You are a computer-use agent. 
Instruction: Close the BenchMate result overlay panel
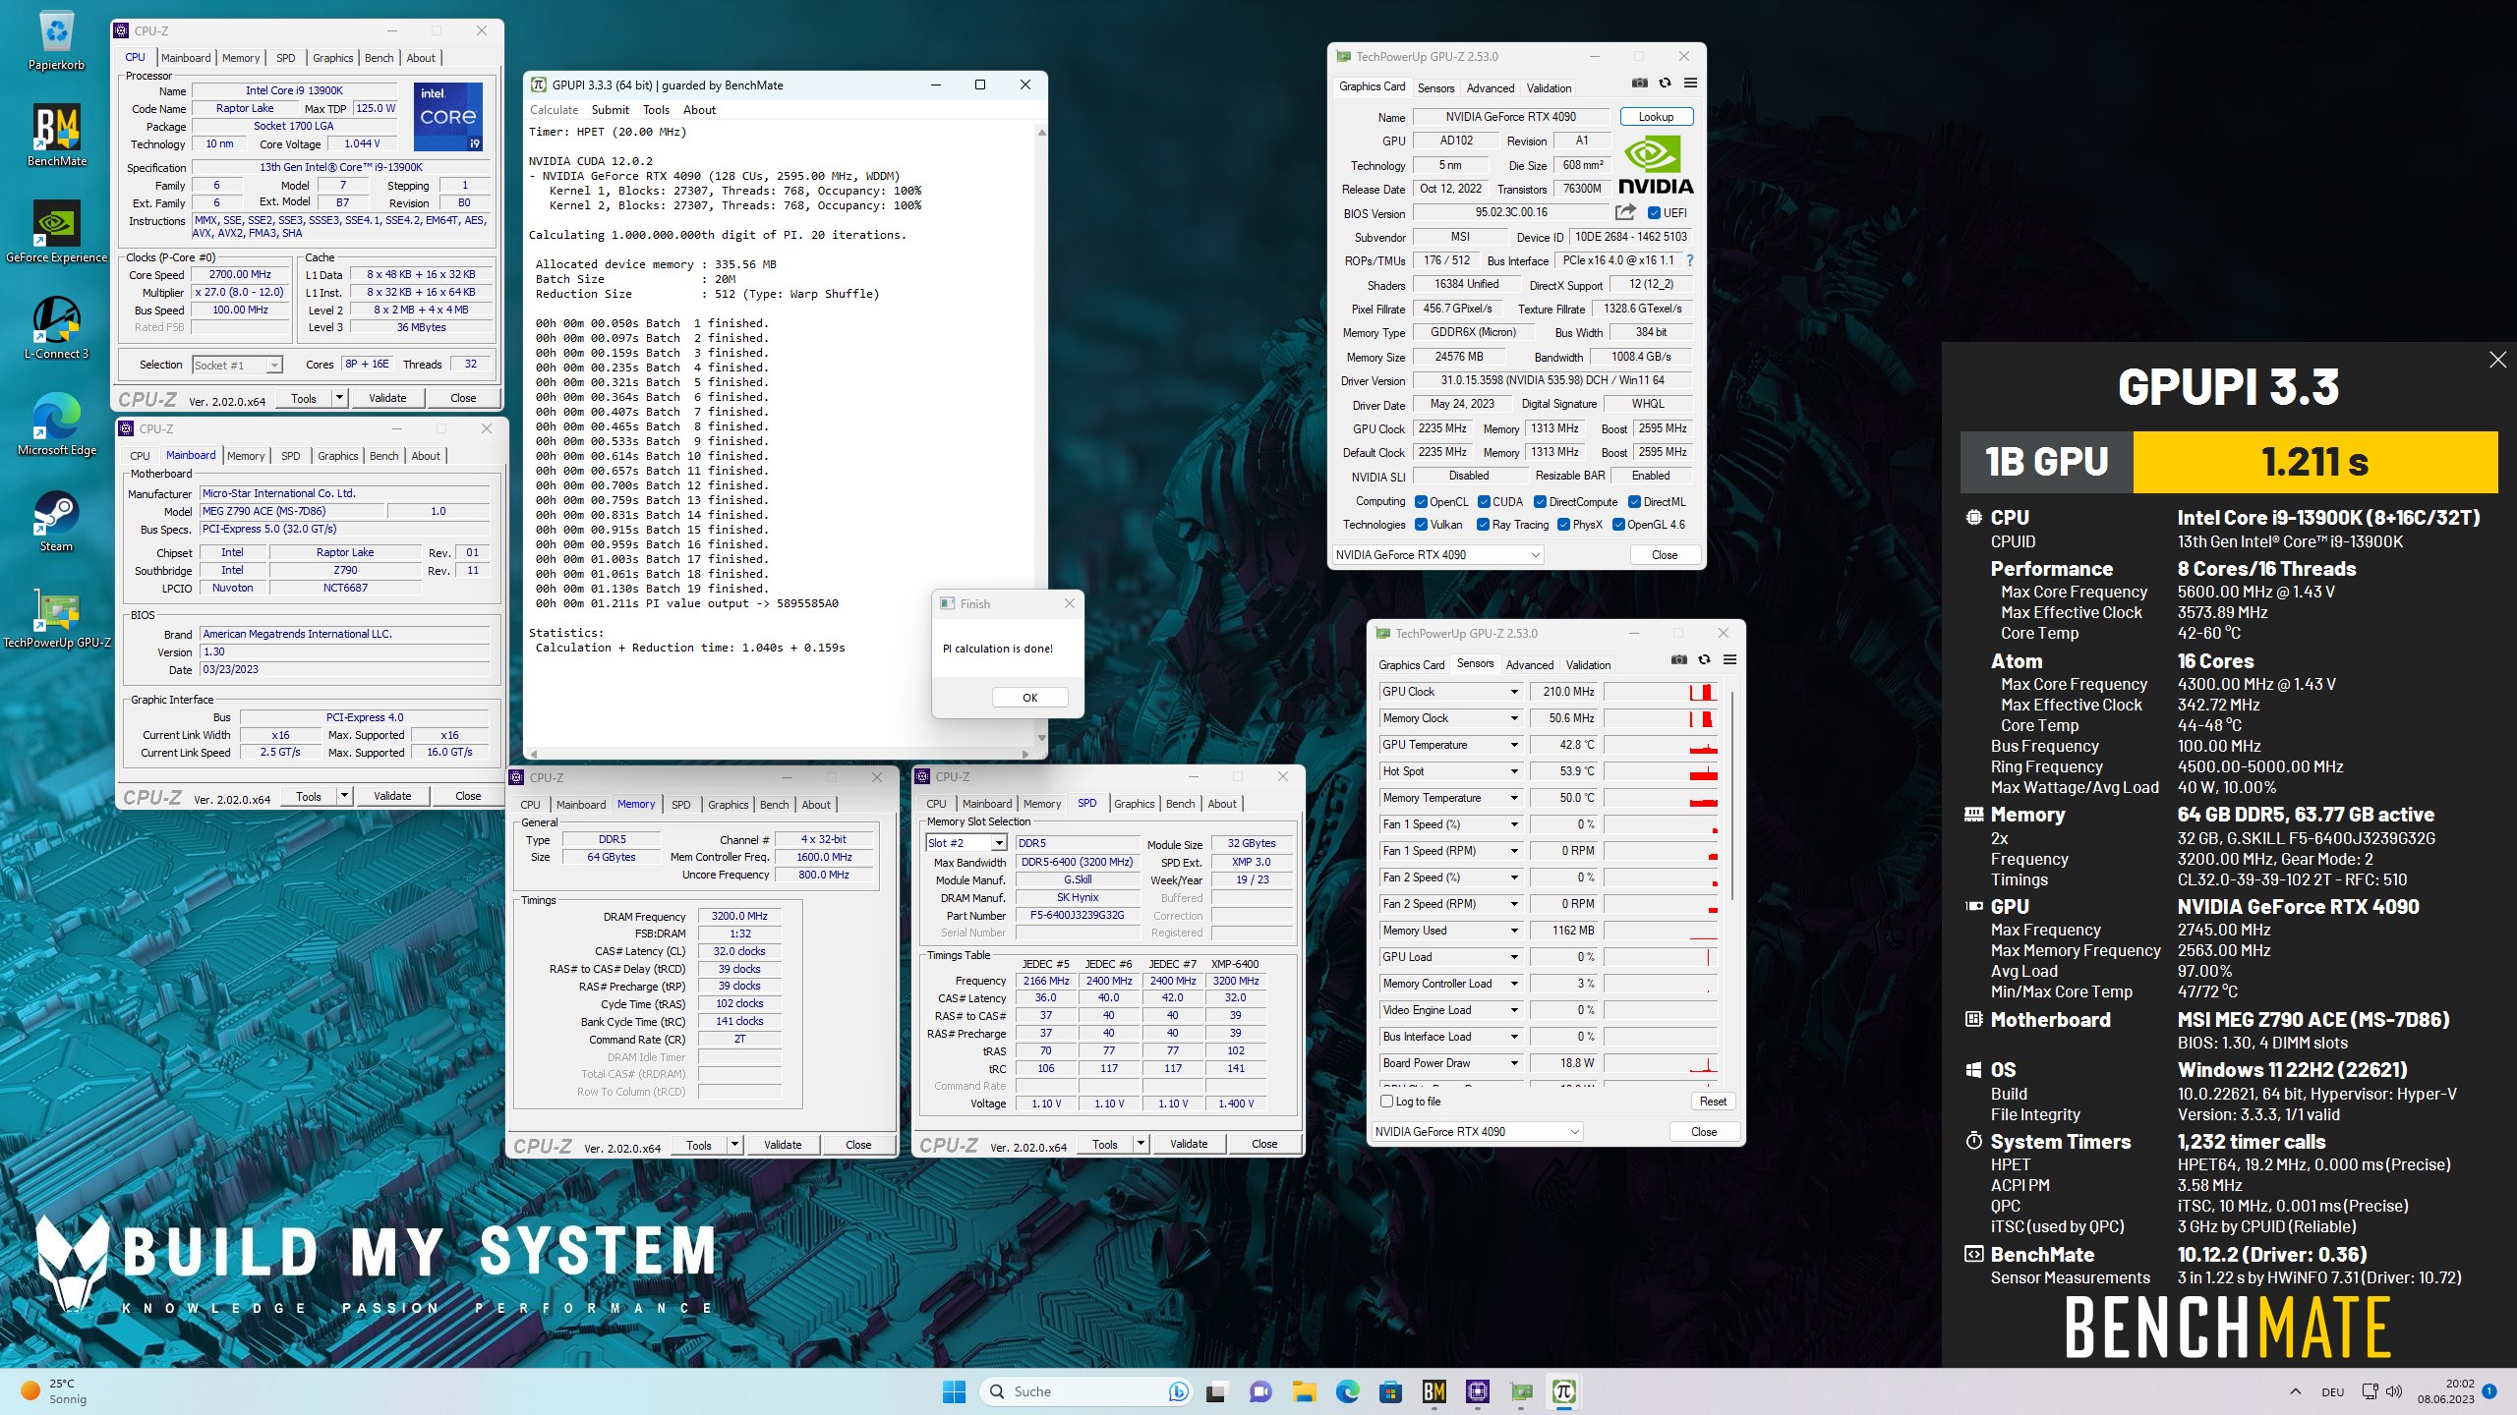[x=2497, y=360]
